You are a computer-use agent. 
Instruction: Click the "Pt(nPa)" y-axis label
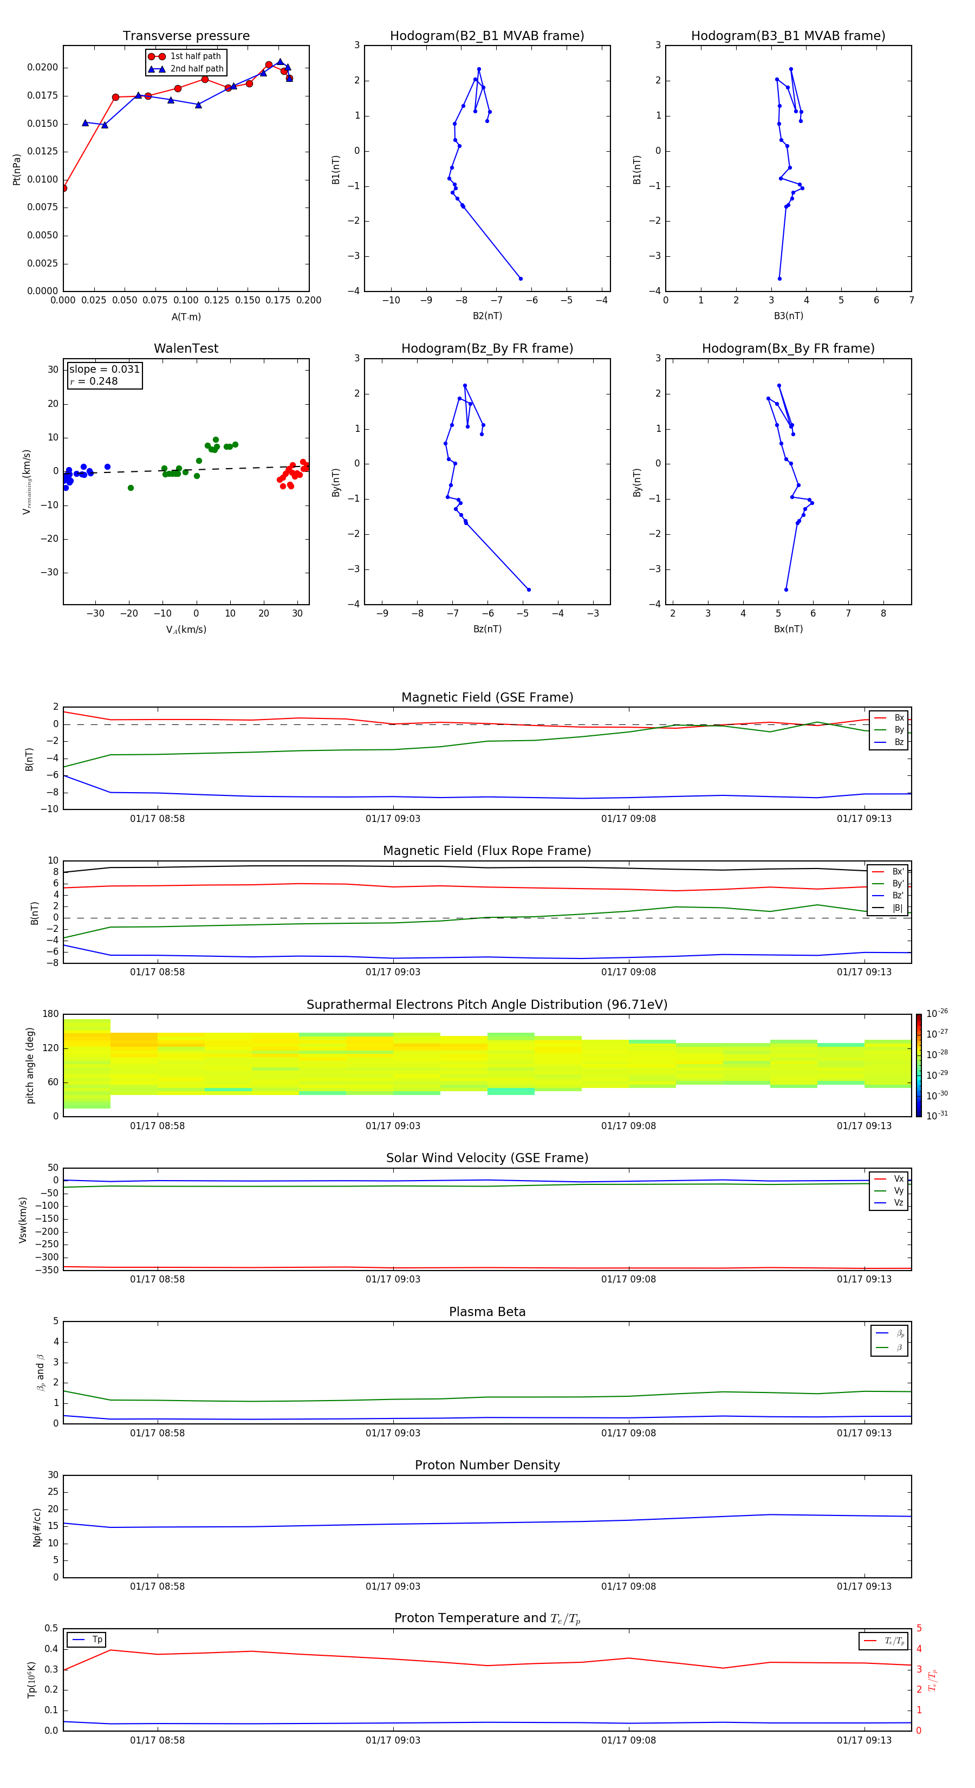[x=17, y=170]
